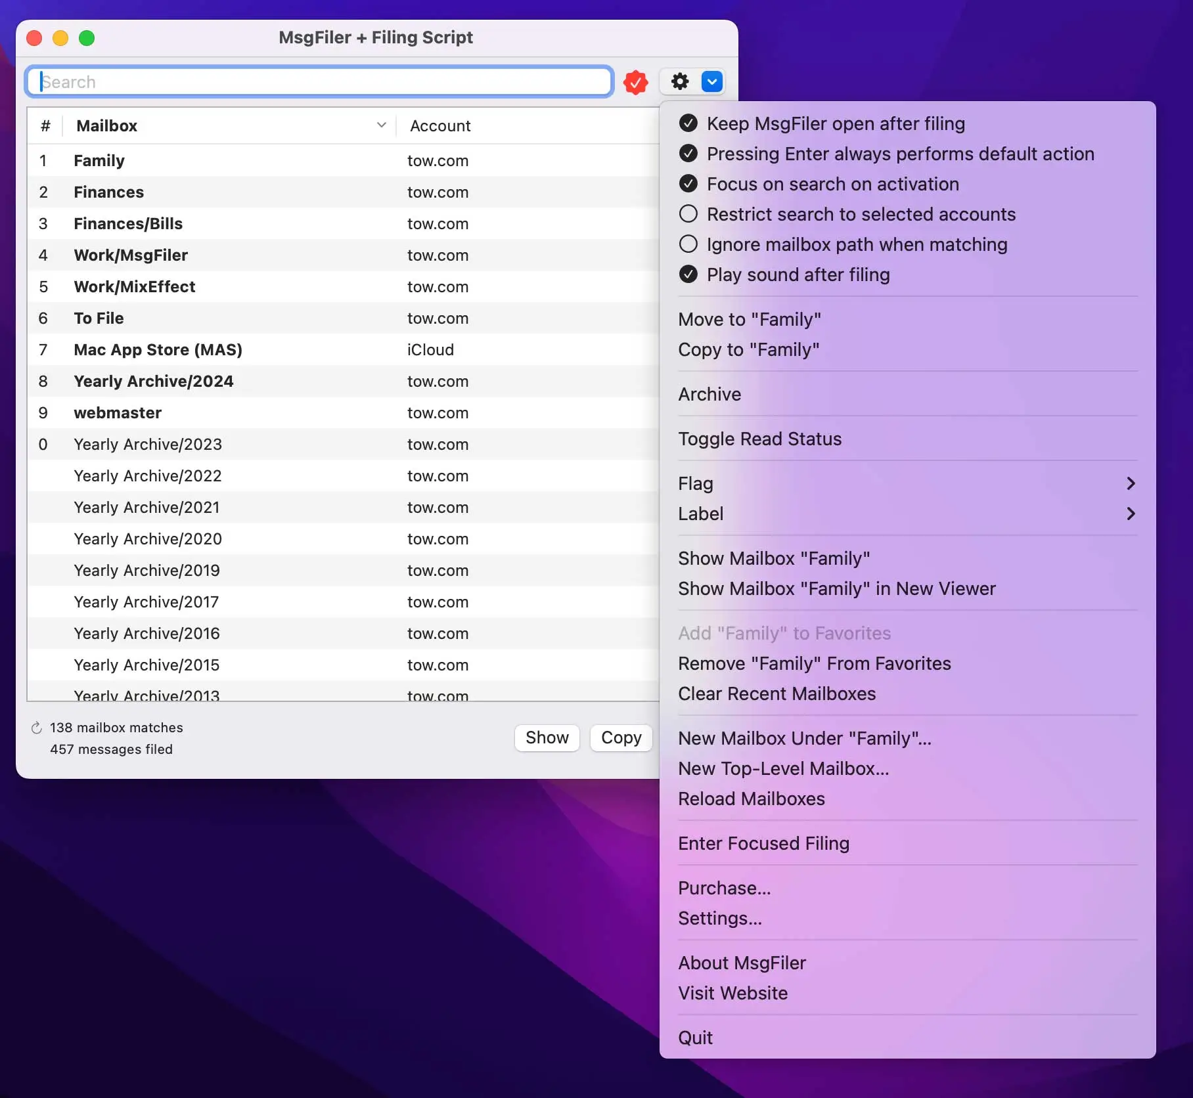Click the red verification badge icon
1193x1098 pixels.
click(635, 82)
